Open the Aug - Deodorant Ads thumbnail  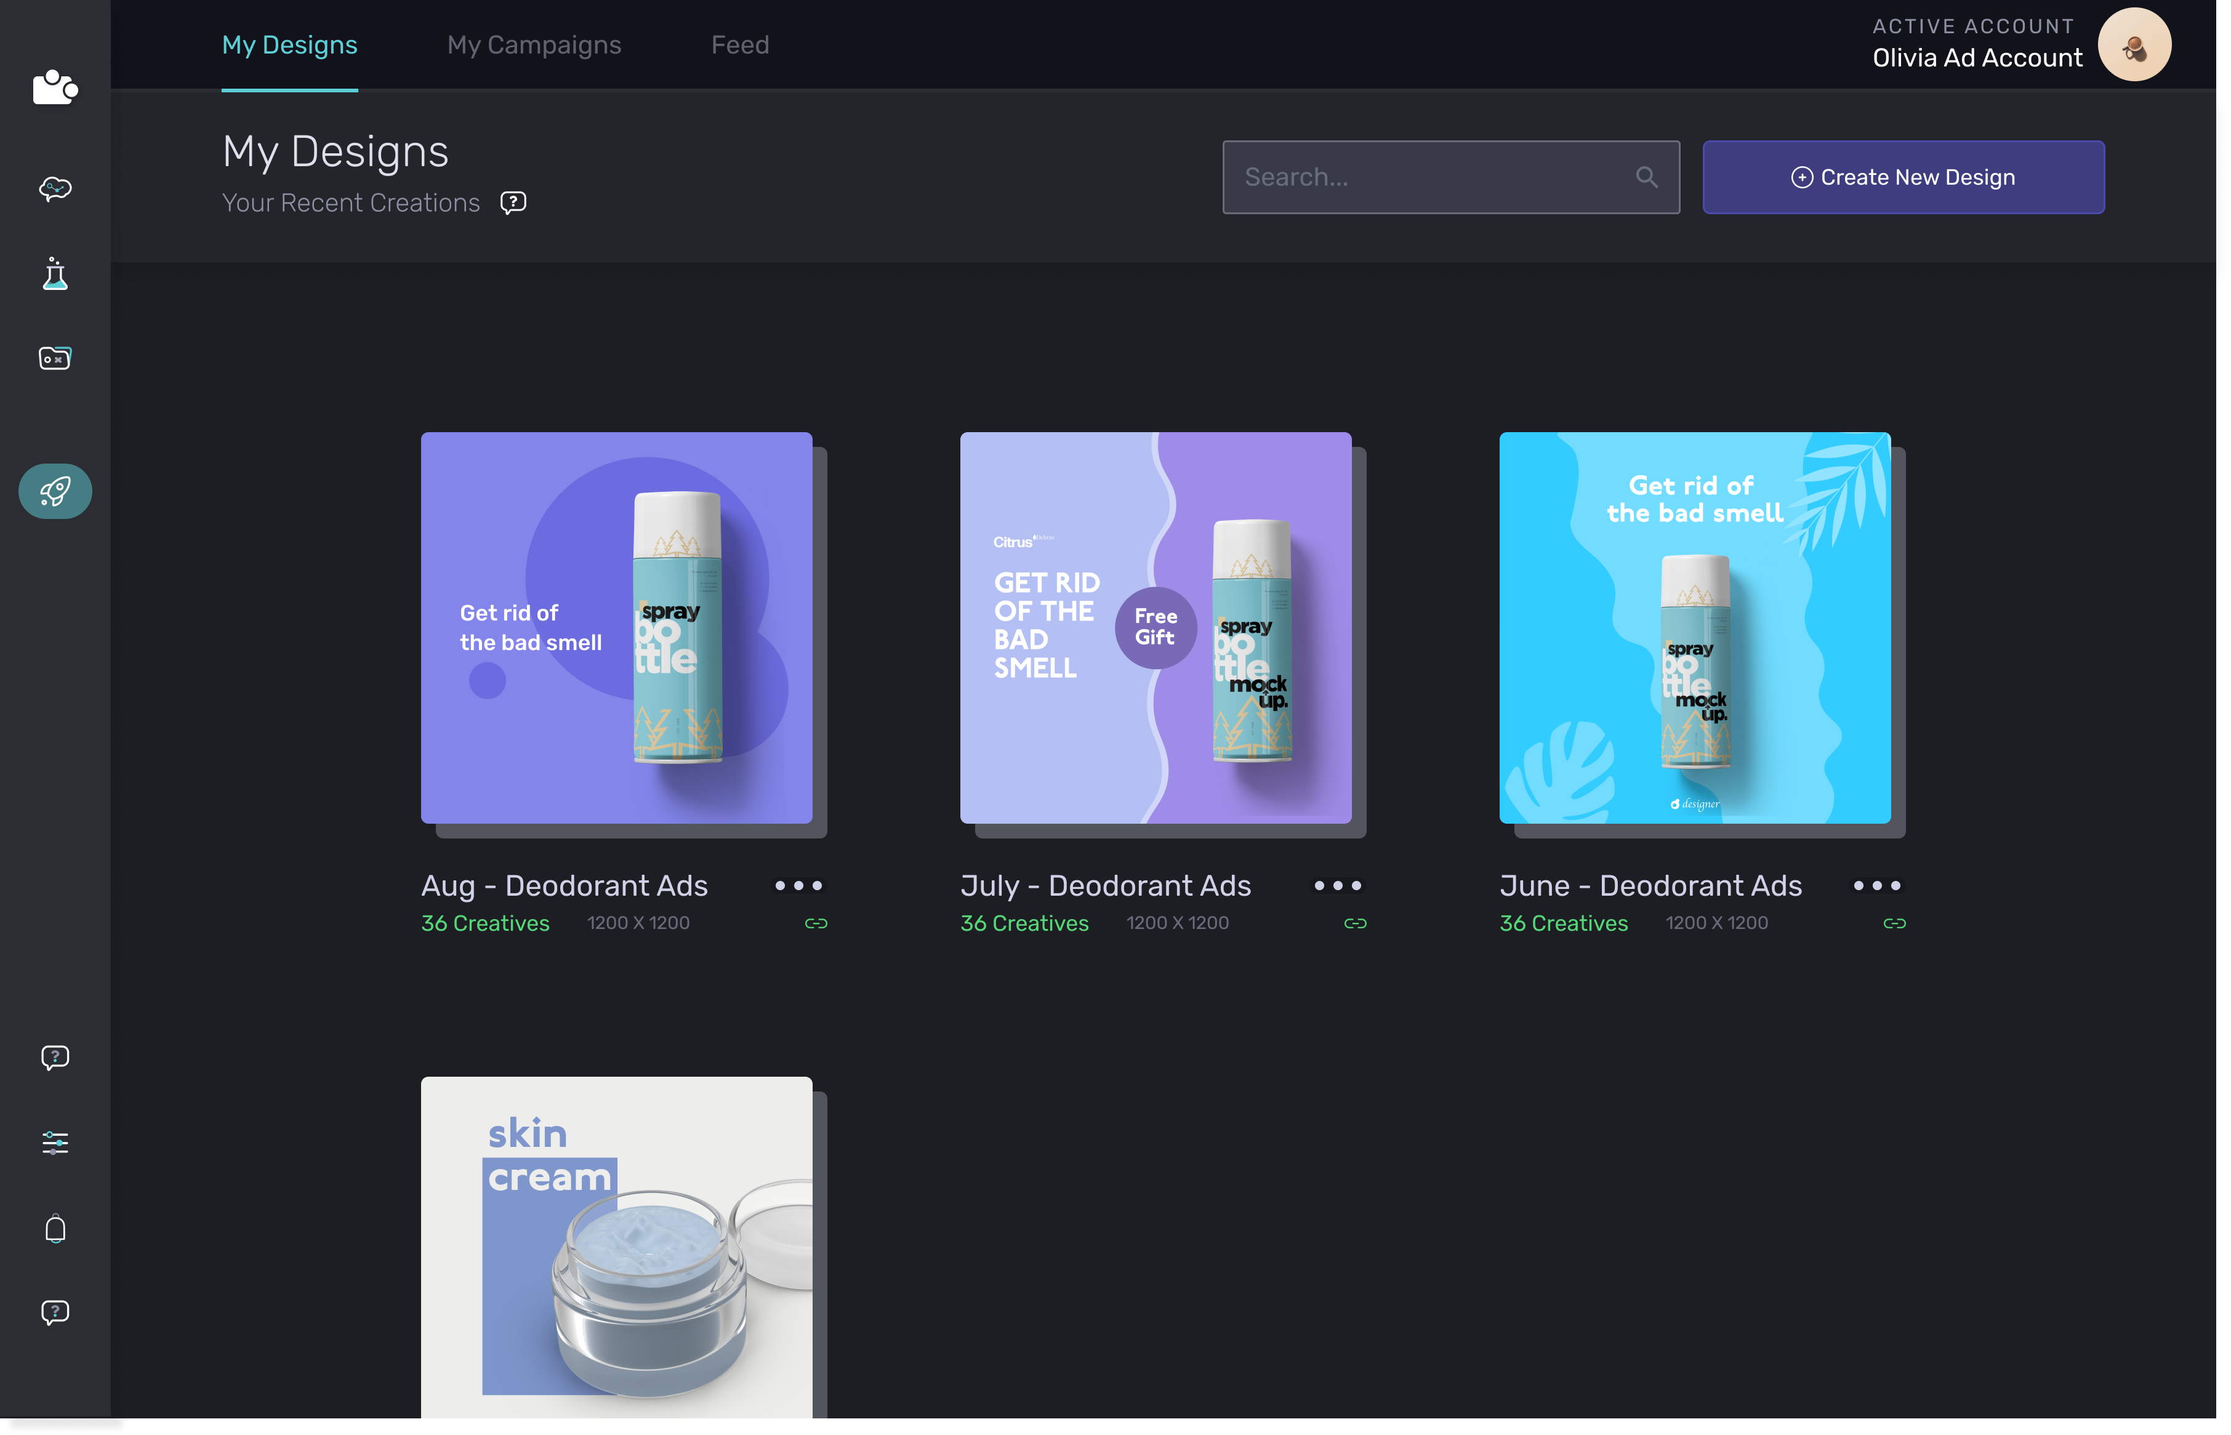tap(617, 627)
